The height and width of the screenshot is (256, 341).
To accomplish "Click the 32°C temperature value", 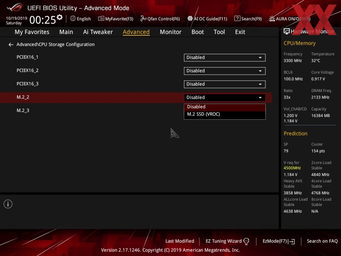I will pos(316,61).
